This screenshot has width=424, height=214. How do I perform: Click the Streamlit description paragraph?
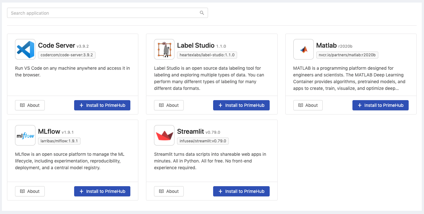[210, 161]
